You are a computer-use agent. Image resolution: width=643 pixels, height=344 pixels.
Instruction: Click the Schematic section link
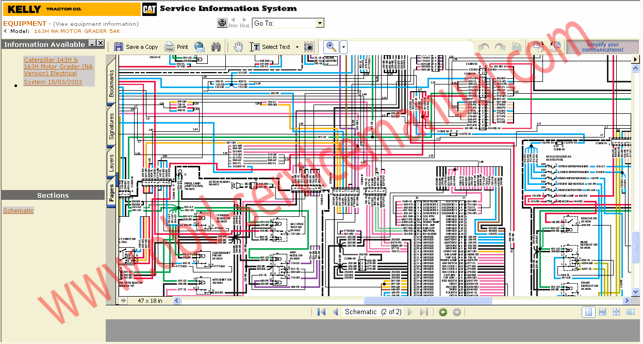click(x=18, y=210)
